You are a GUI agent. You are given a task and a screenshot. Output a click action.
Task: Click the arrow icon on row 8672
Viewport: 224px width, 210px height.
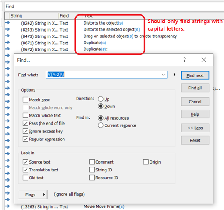[7, 49]
